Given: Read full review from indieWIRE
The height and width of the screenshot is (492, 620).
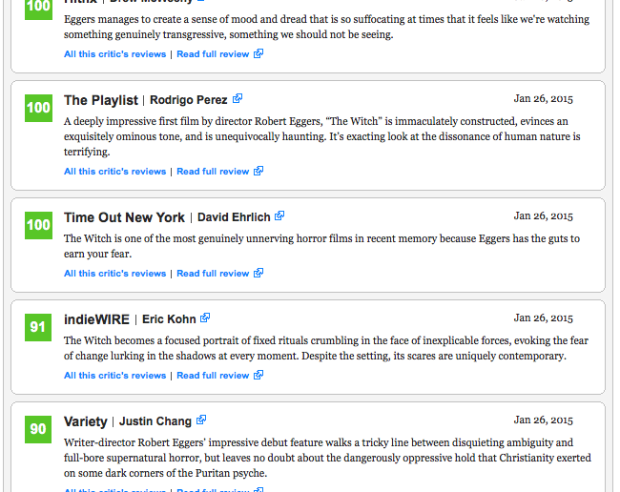Looking at the screenshot, I should pos(213,376).
